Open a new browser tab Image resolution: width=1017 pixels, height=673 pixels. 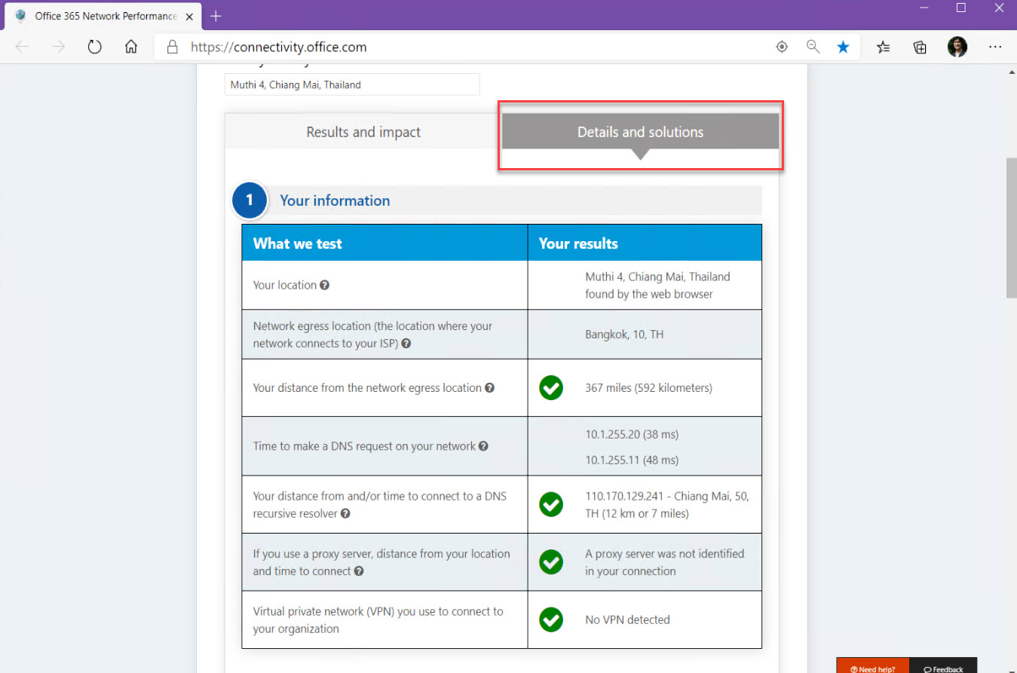[216, 16]
